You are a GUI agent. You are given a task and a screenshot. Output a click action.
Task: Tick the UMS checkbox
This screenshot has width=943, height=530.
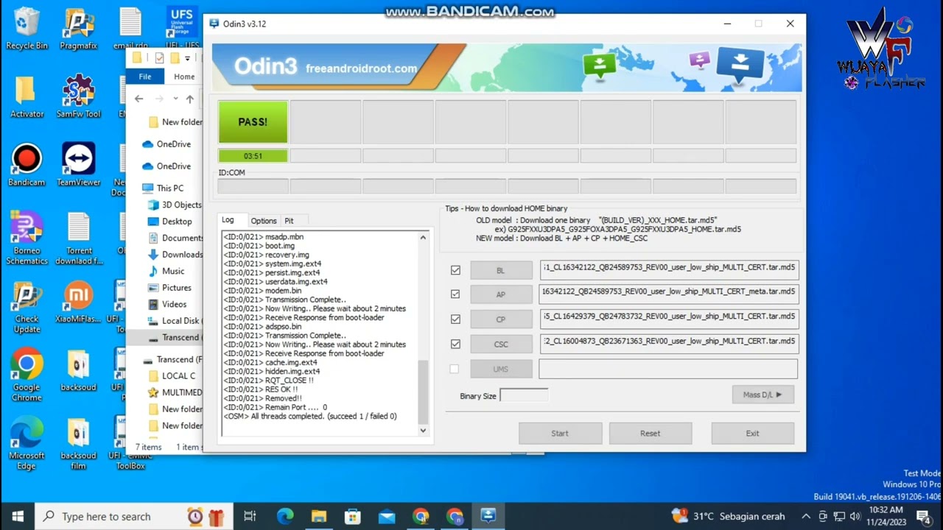(x=455, y=369)
